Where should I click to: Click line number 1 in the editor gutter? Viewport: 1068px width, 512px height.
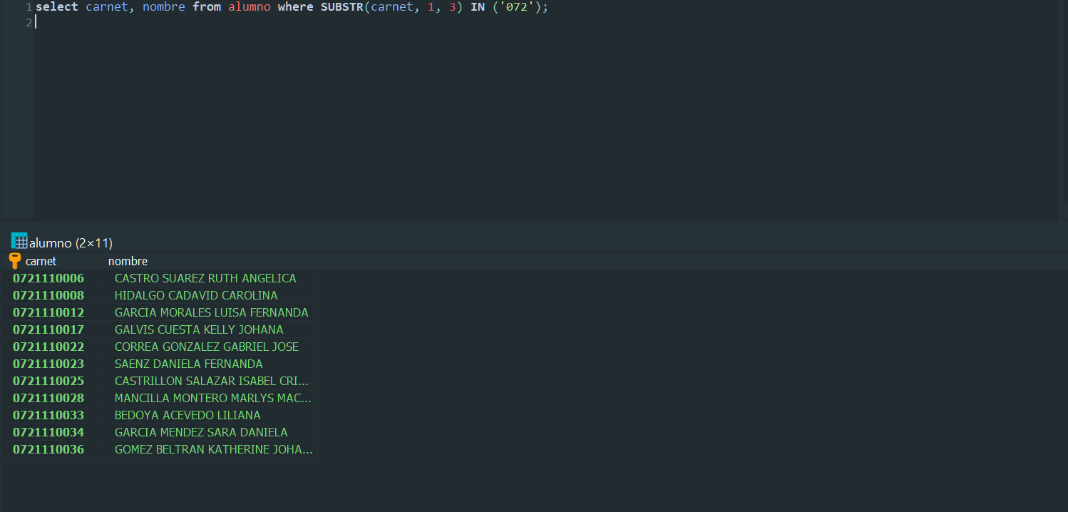tap(29, 7)
